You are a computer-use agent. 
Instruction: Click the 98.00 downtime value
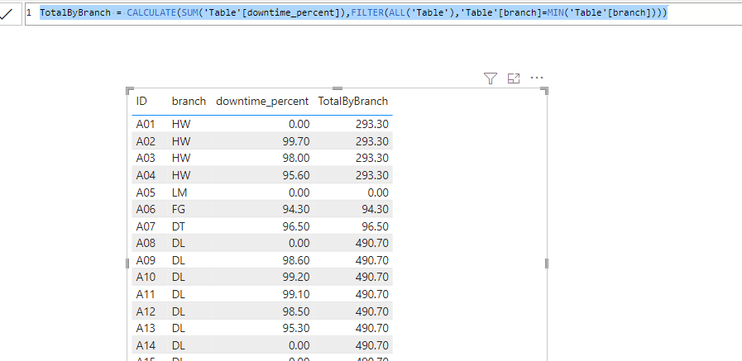pos(296,159)
